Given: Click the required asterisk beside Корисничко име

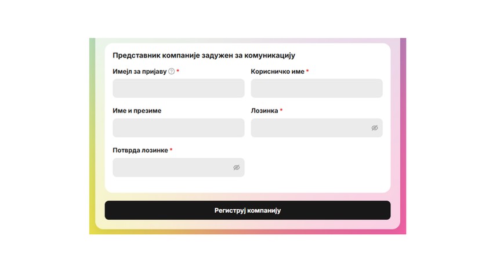Looking at the screenshot, I should tap(307, 71).
